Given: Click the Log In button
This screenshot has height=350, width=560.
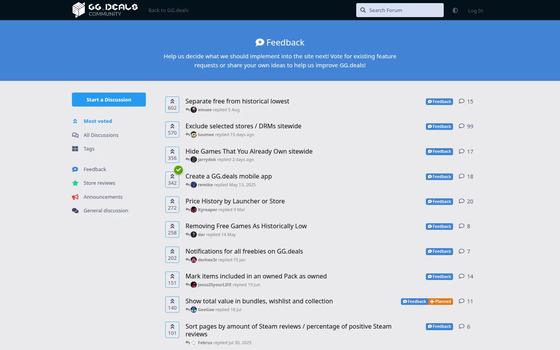Looking at the screenshot, I should [475, 10].
